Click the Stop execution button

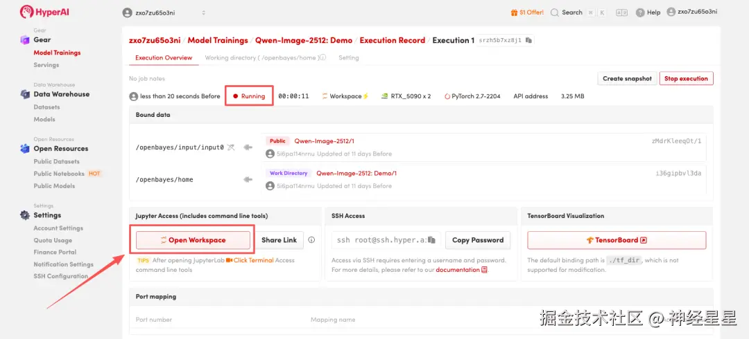coord(686,79)
